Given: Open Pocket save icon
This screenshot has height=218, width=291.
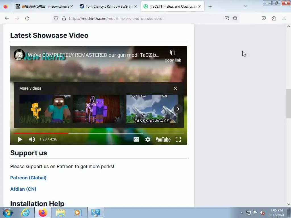Looking at the screenshot, I should coord(264,18).
